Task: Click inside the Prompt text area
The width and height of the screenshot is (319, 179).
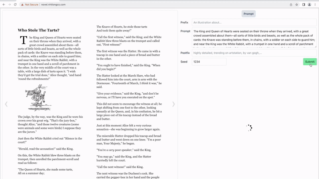Action: [254, 38]
